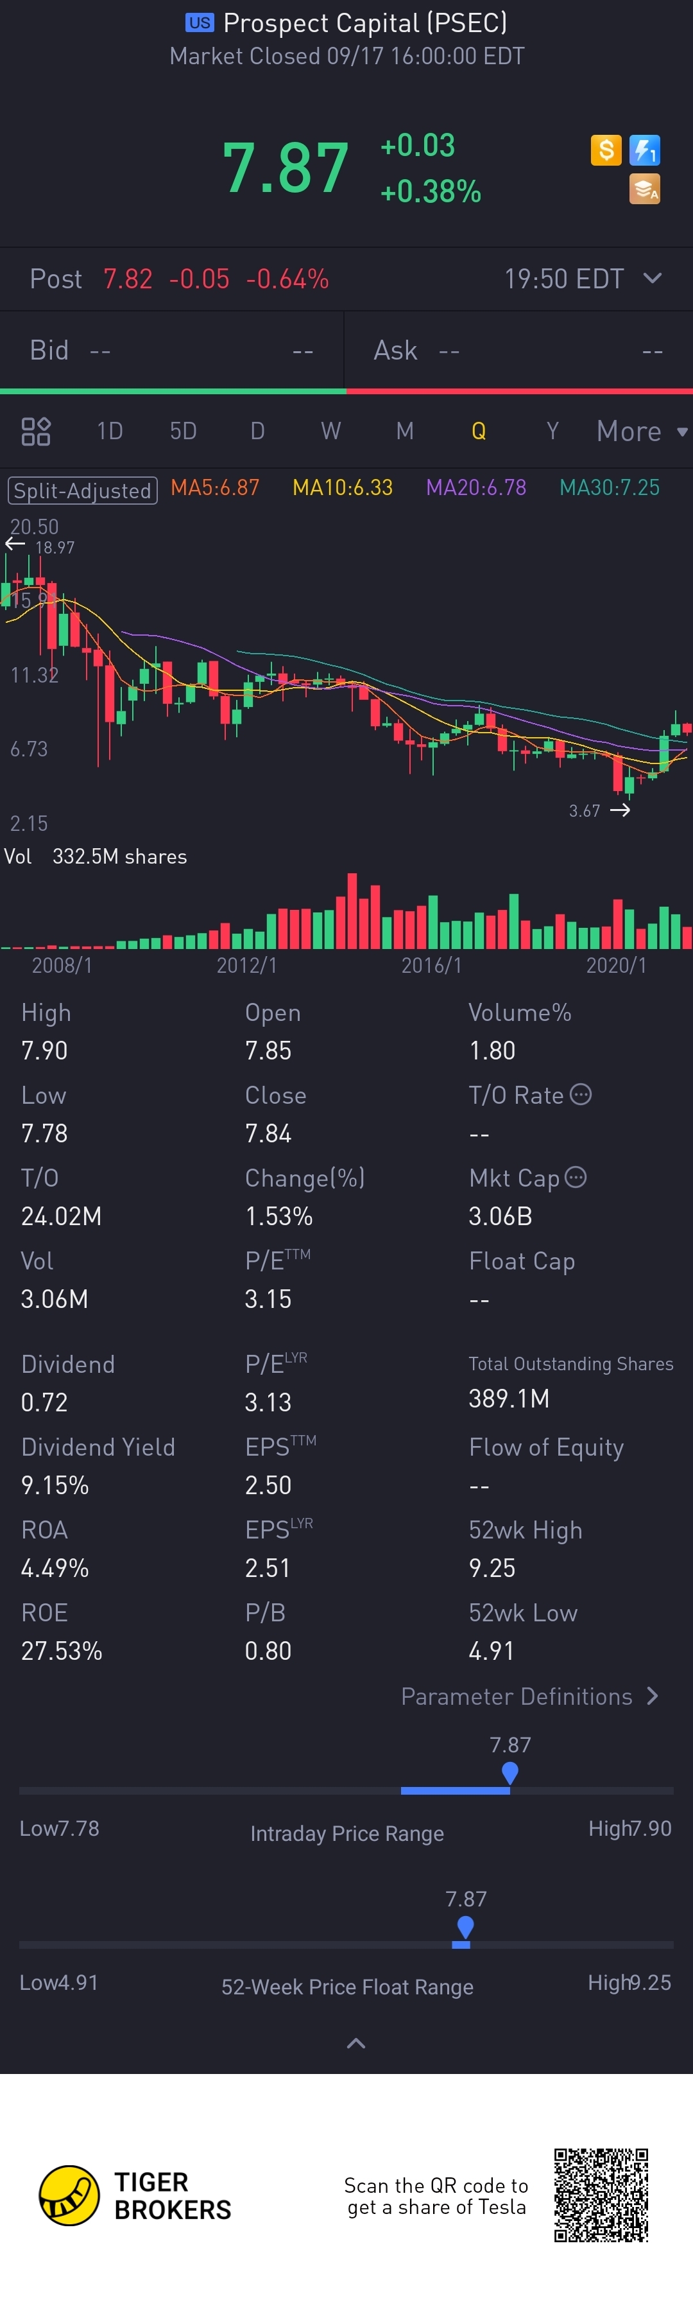693x2318 pixels.
Task: Open Parameter Definitions link
Action: [530, 1696]
